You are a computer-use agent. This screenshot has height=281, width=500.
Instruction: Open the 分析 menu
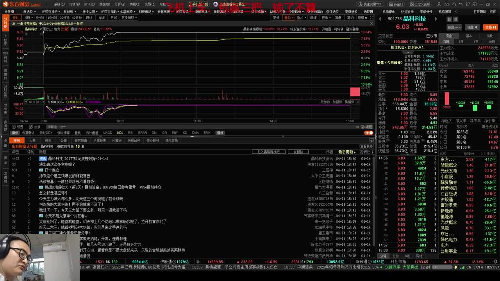(119, 4)
